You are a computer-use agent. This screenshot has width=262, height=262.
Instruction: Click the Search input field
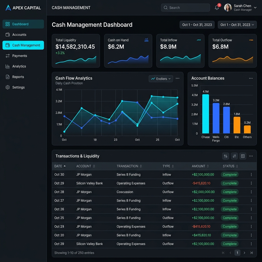(185, 7)
